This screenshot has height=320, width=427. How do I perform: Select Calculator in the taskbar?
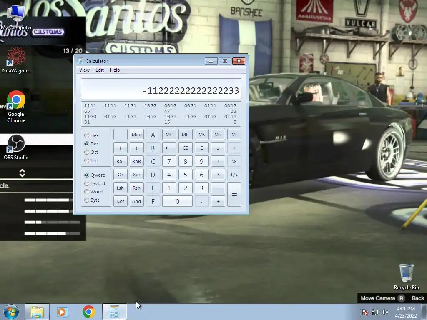[115, 312]
